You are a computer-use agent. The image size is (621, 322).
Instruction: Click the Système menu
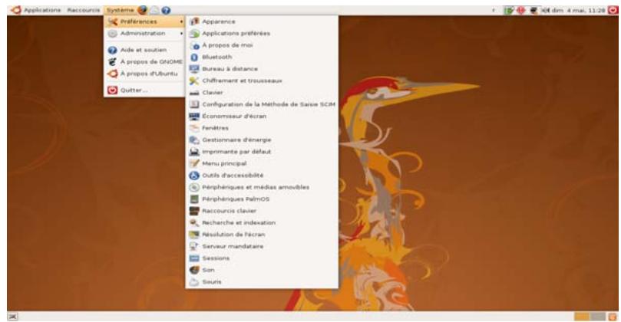pyautogui.click(x=120, y=10)
